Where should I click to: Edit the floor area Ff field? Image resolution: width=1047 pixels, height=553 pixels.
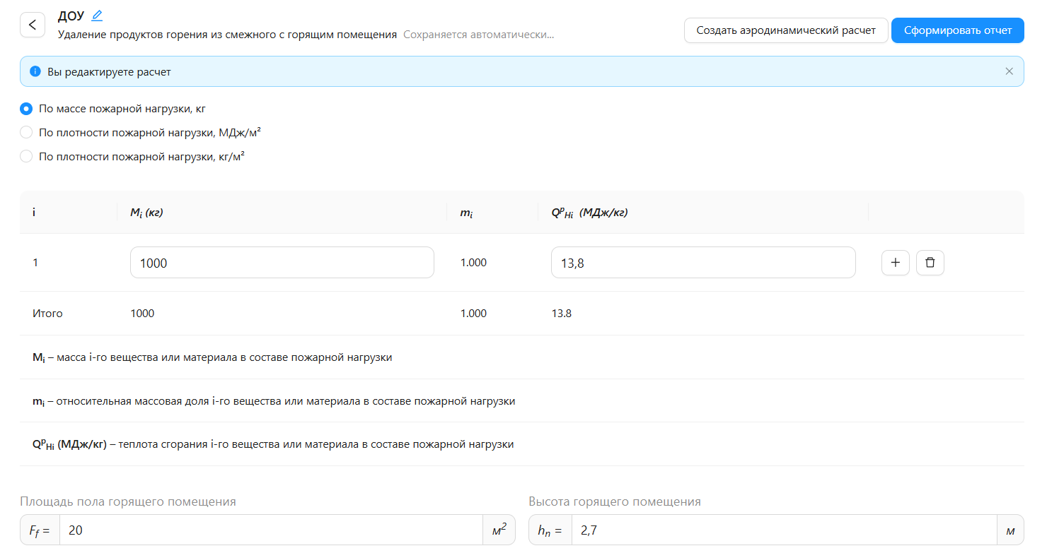[270, 530]
